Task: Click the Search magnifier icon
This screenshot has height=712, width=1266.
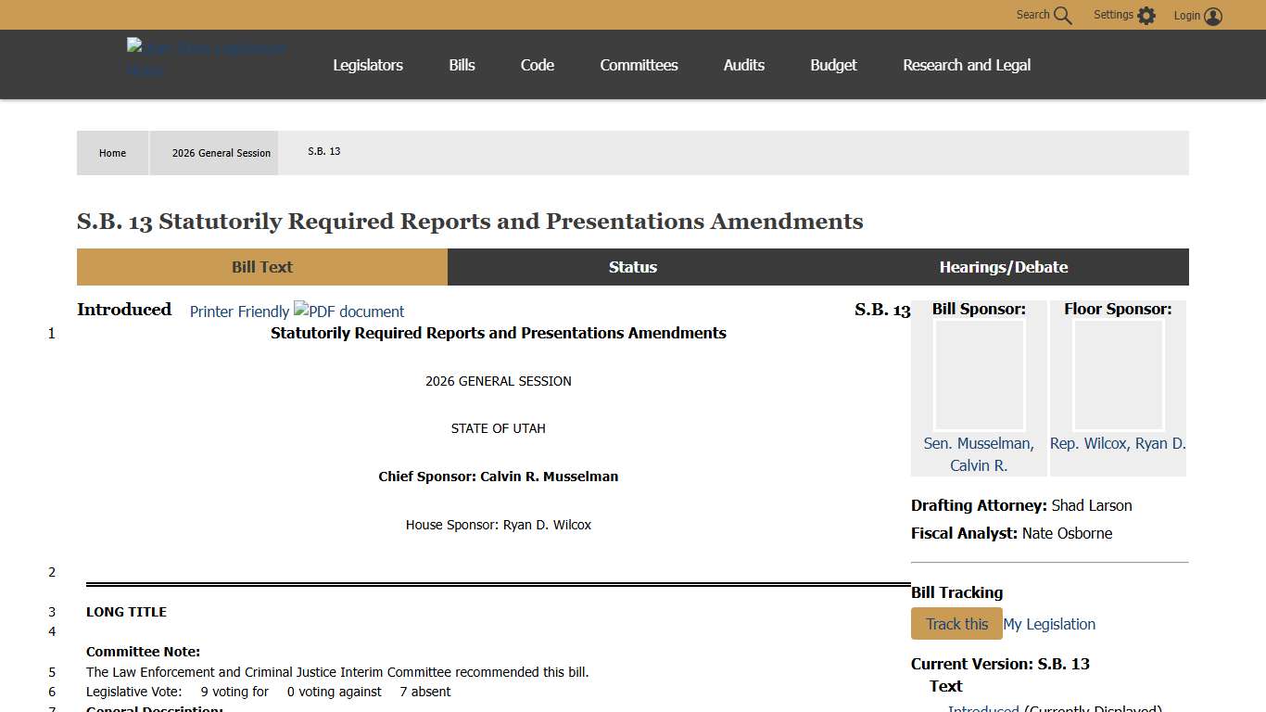Action: click(x=1062, y=16)
